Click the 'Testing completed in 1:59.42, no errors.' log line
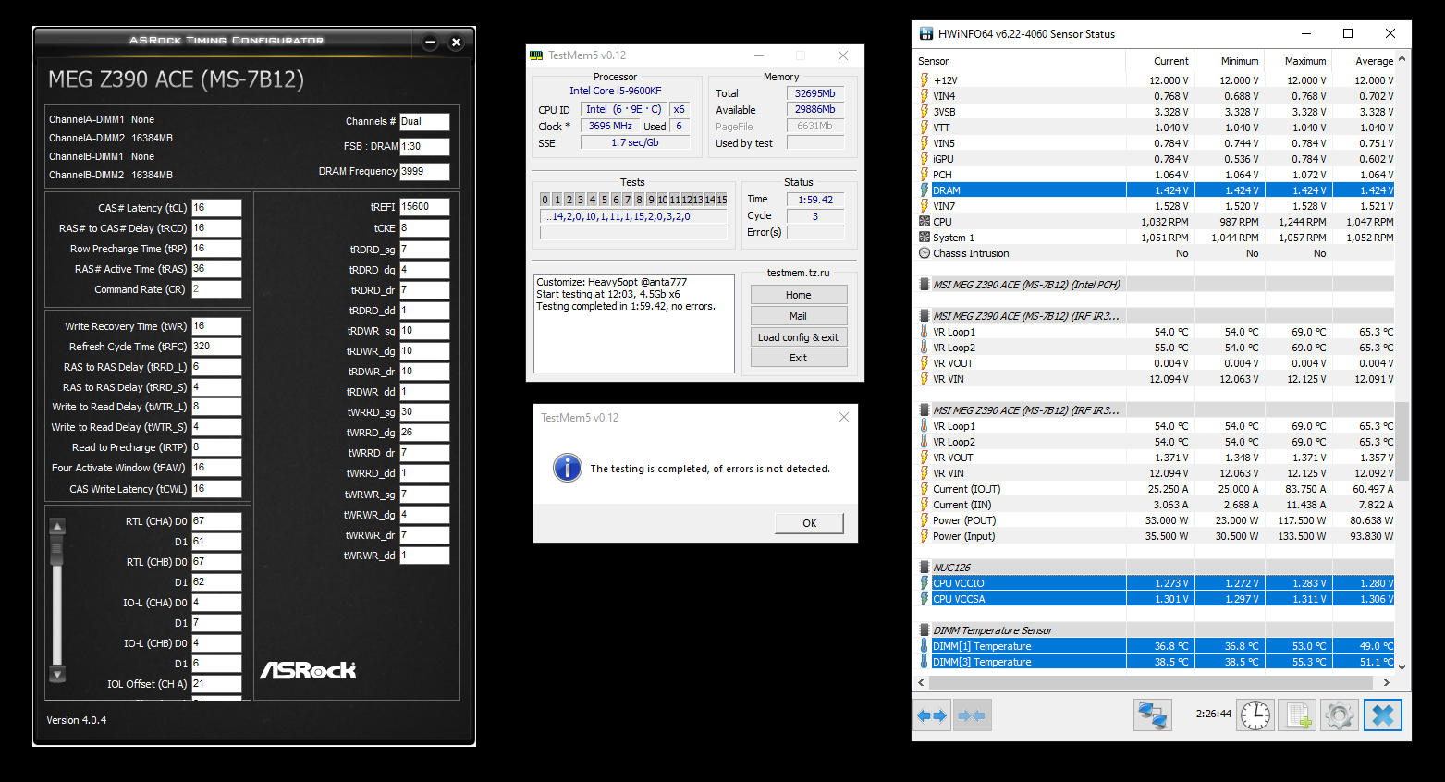The width and height of the screenshot is (1445, 782). [x=626, y=306]
